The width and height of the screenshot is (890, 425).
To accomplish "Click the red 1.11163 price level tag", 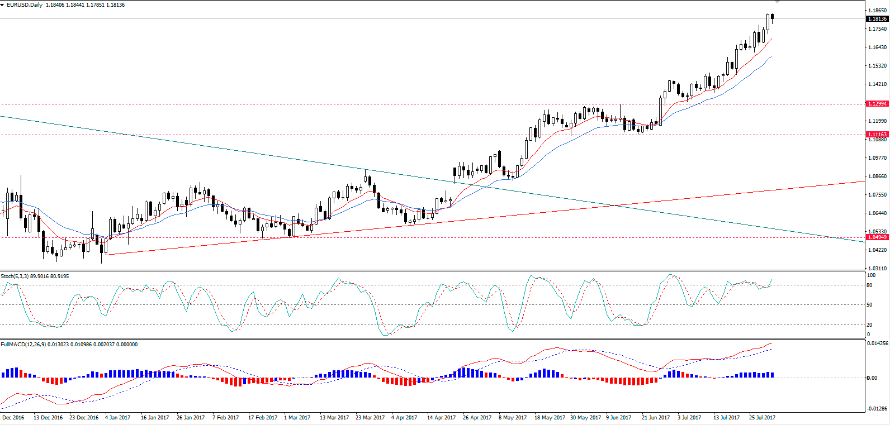I will 877,135.
